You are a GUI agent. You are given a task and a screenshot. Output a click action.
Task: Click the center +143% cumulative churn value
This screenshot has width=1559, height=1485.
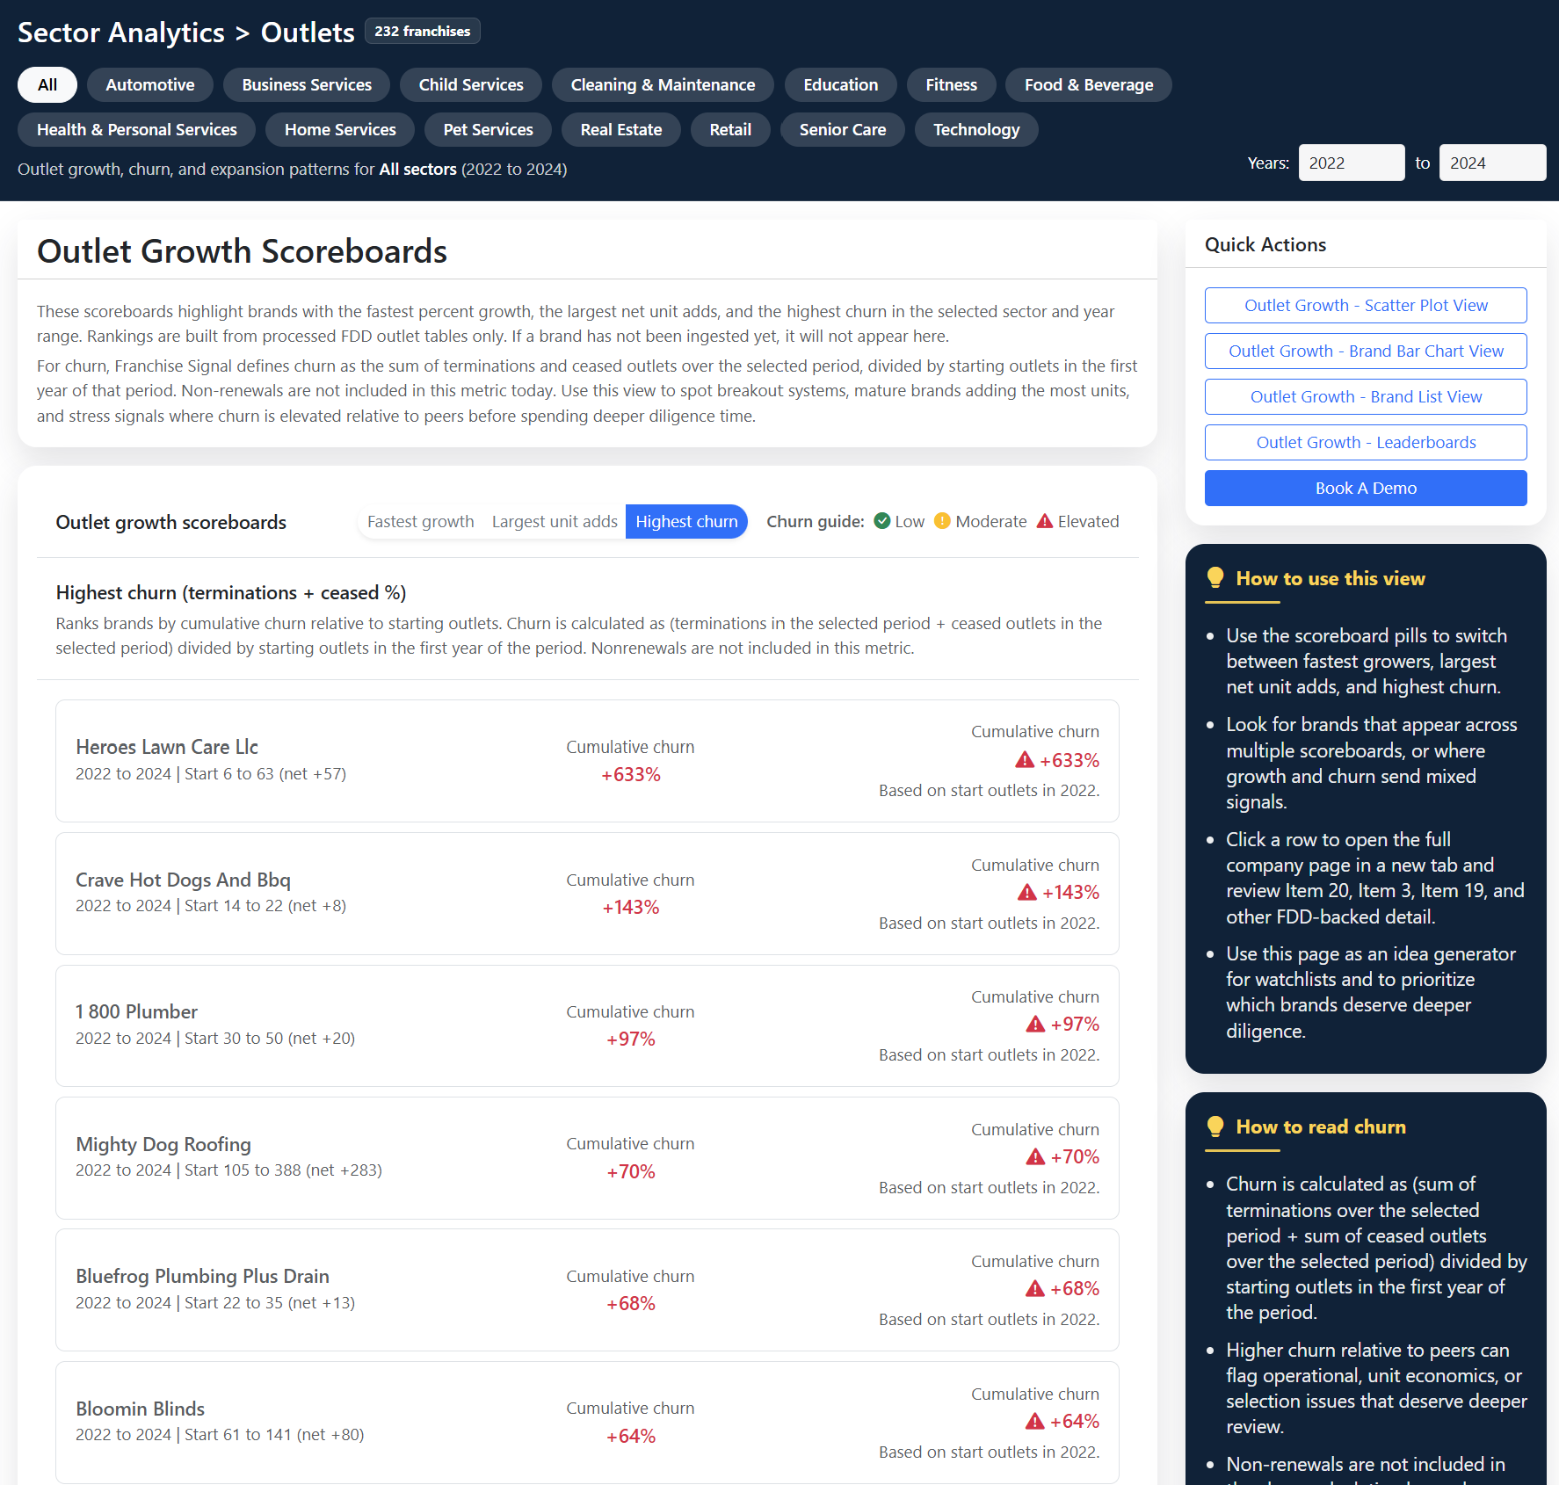(630, 908)
